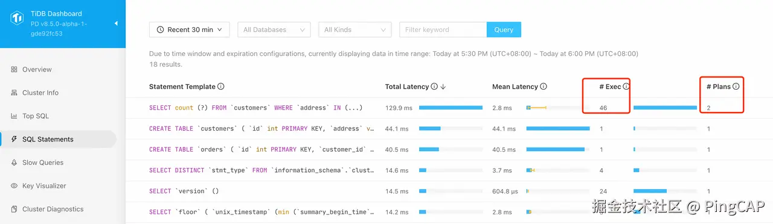This screenshot has height=224, width=773.
Task: Click # Exec bar for 46 executions row
Action: pos(665,108)
